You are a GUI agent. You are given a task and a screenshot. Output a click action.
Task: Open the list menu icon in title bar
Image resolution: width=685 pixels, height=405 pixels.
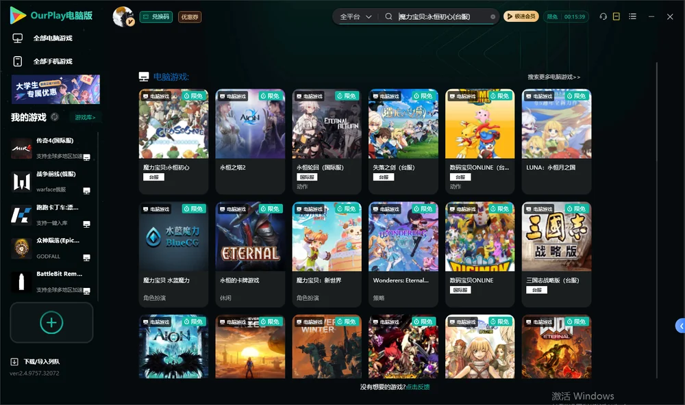pyautogui.click(x=632, y=16)
